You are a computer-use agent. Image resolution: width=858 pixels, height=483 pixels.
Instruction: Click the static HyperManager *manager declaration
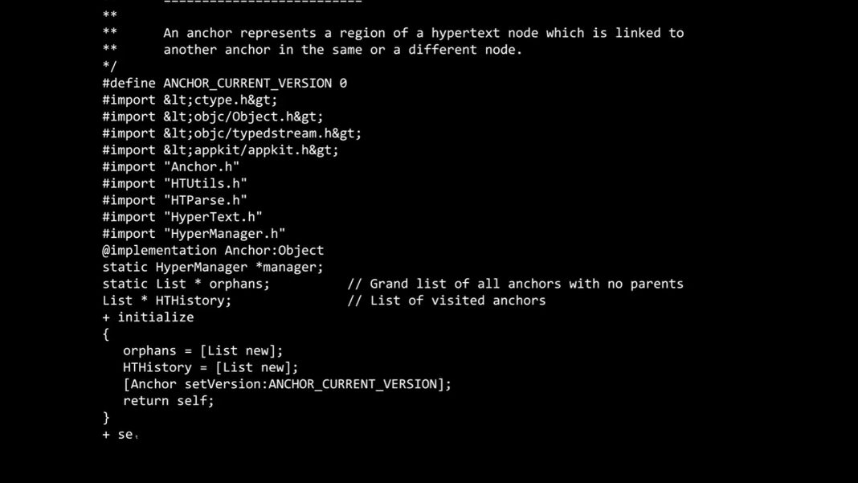coord(213,267)
